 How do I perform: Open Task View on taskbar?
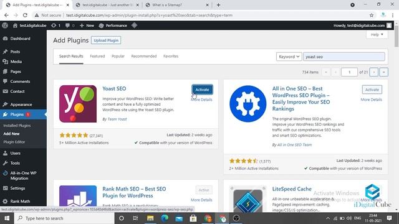[x=135, y=218]
